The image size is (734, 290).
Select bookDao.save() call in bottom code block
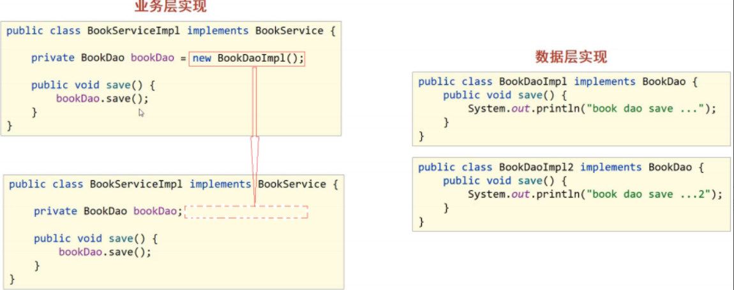coord(105,252)
